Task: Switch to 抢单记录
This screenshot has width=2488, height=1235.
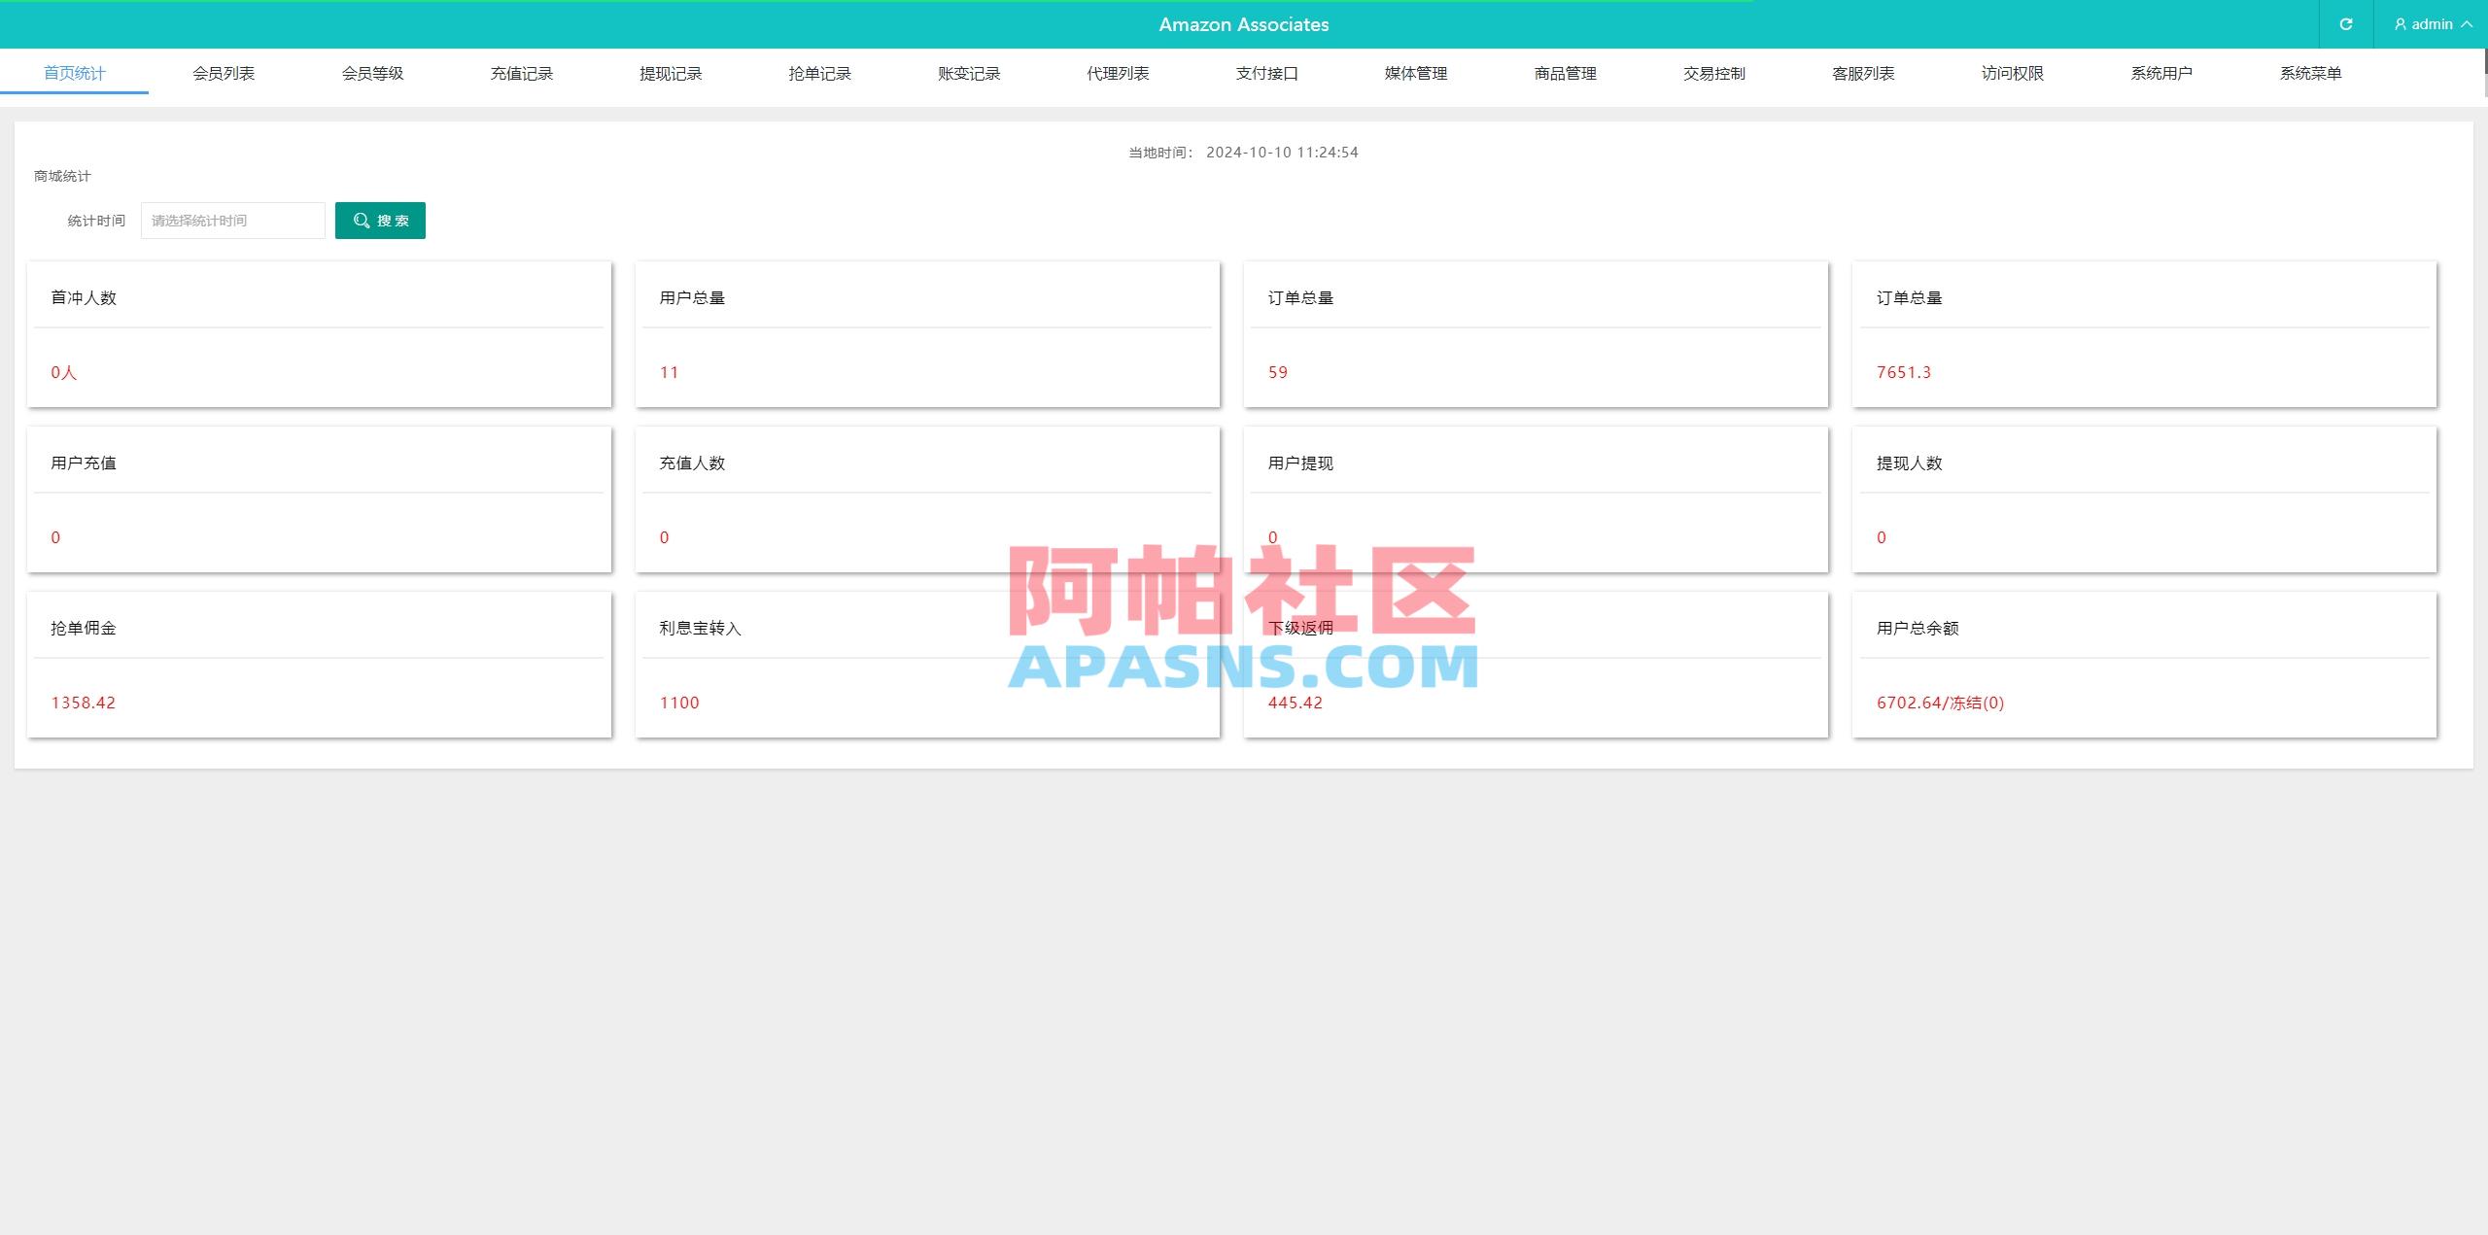Action: 819,73
